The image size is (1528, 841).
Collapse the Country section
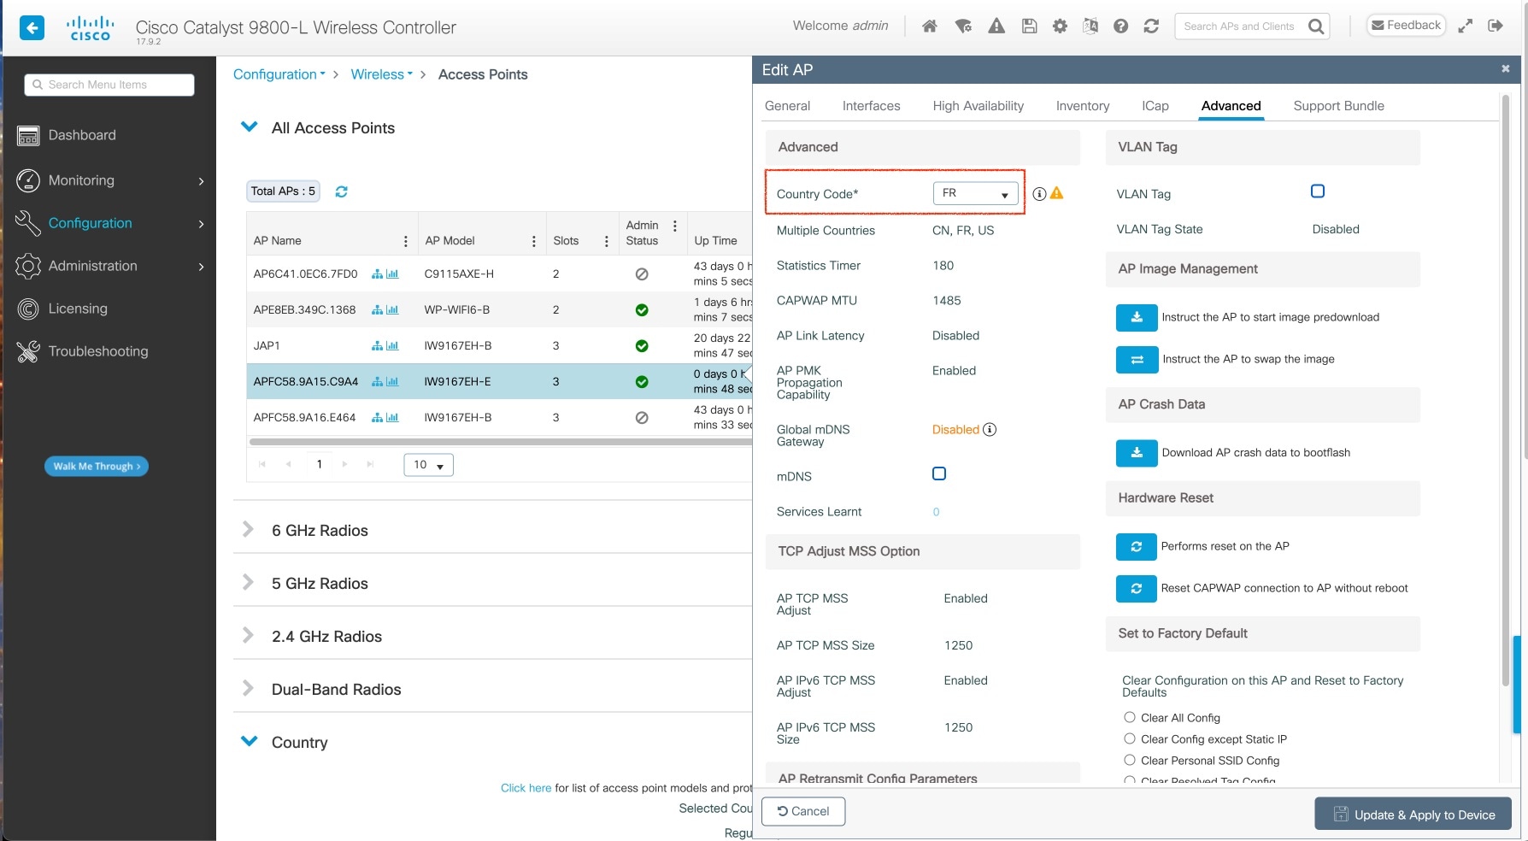click(x=250, y=741)
